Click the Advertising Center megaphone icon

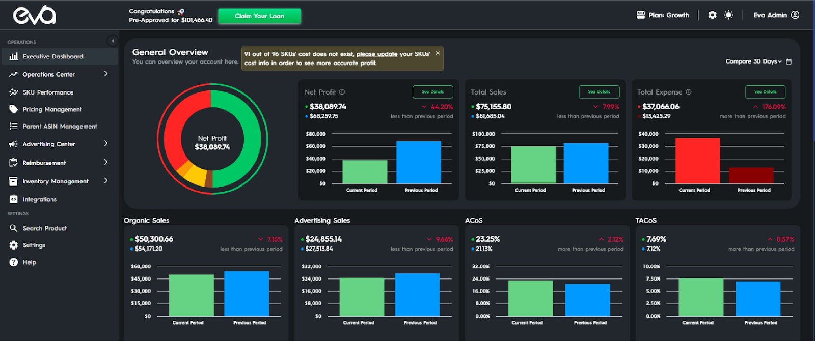coord(13,144)
